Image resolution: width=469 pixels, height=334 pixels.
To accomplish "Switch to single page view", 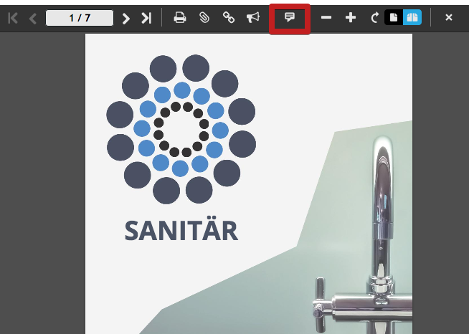I will [x=393, y=18].
